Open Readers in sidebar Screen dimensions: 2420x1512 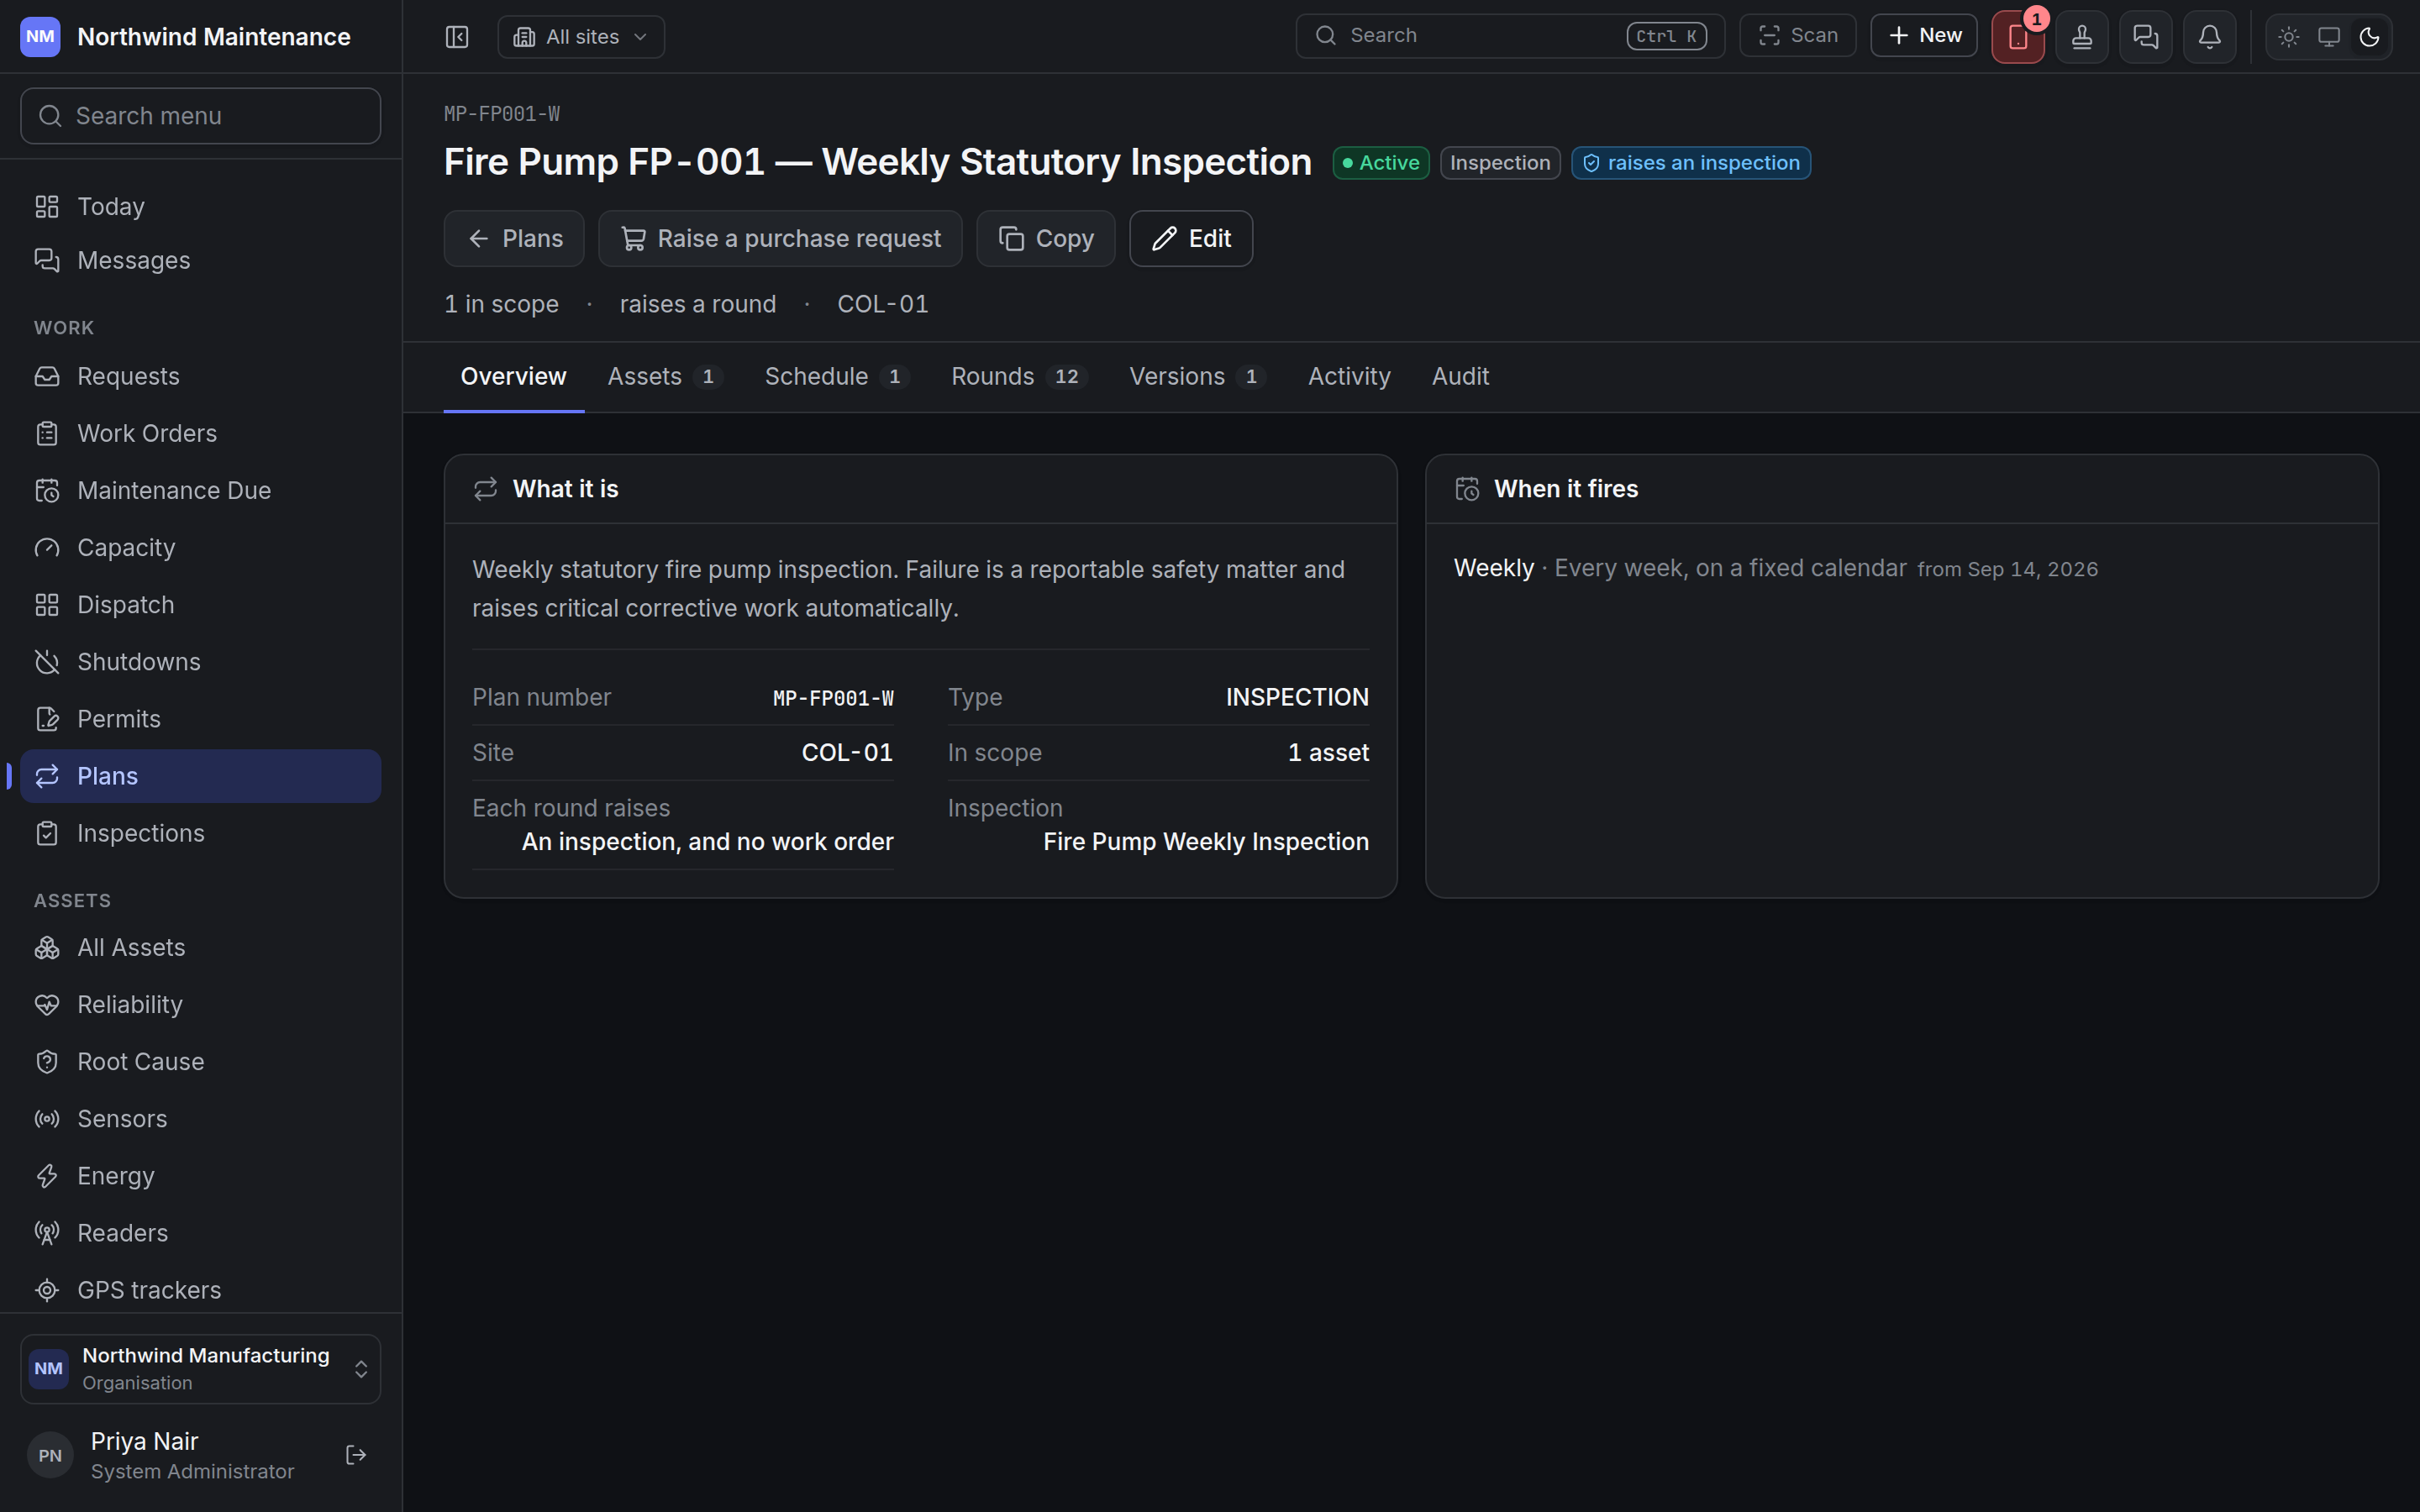click(200, 1232)
